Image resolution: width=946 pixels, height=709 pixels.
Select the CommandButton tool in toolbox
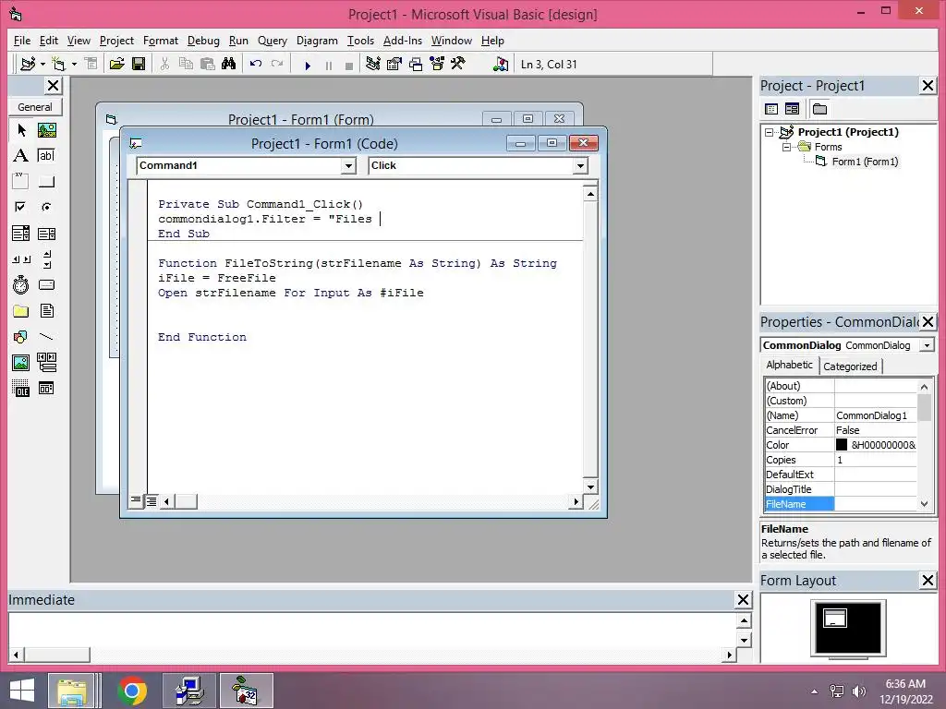click(46, 182)
